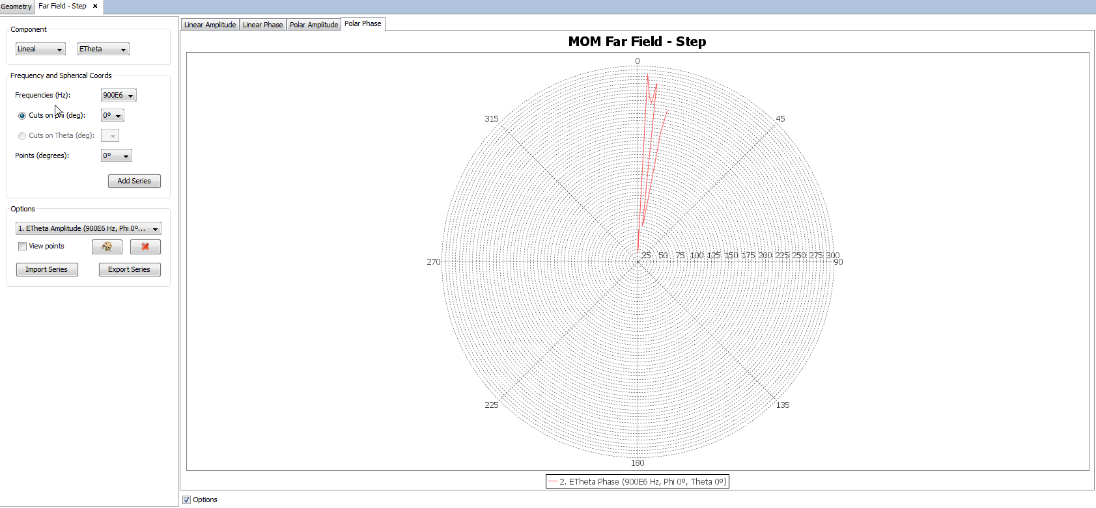
Task: Expand the Frequencies 900E6 dropdown
Action: coord(119,96)
